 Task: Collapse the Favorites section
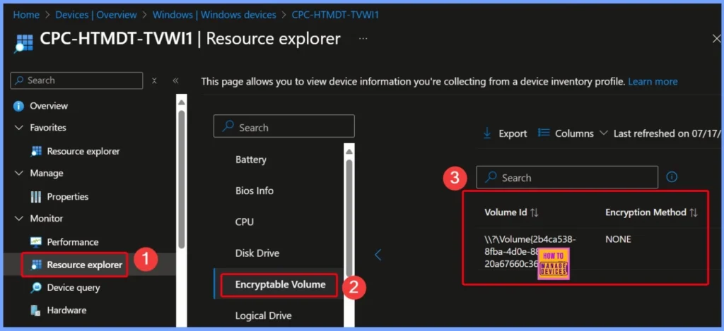tap(19, 128)
